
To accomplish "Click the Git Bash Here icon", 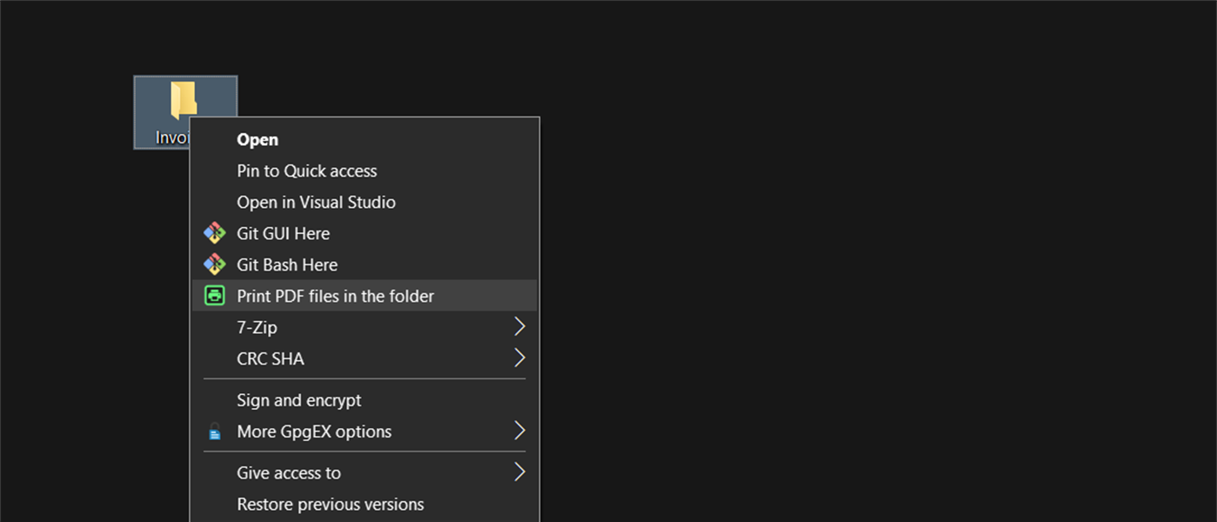I will point(215,264).
